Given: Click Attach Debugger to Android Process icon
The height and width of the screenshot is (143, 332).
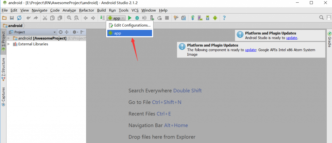Looking at the screenshot, I should pyautogui.click(x=152, y=18).
